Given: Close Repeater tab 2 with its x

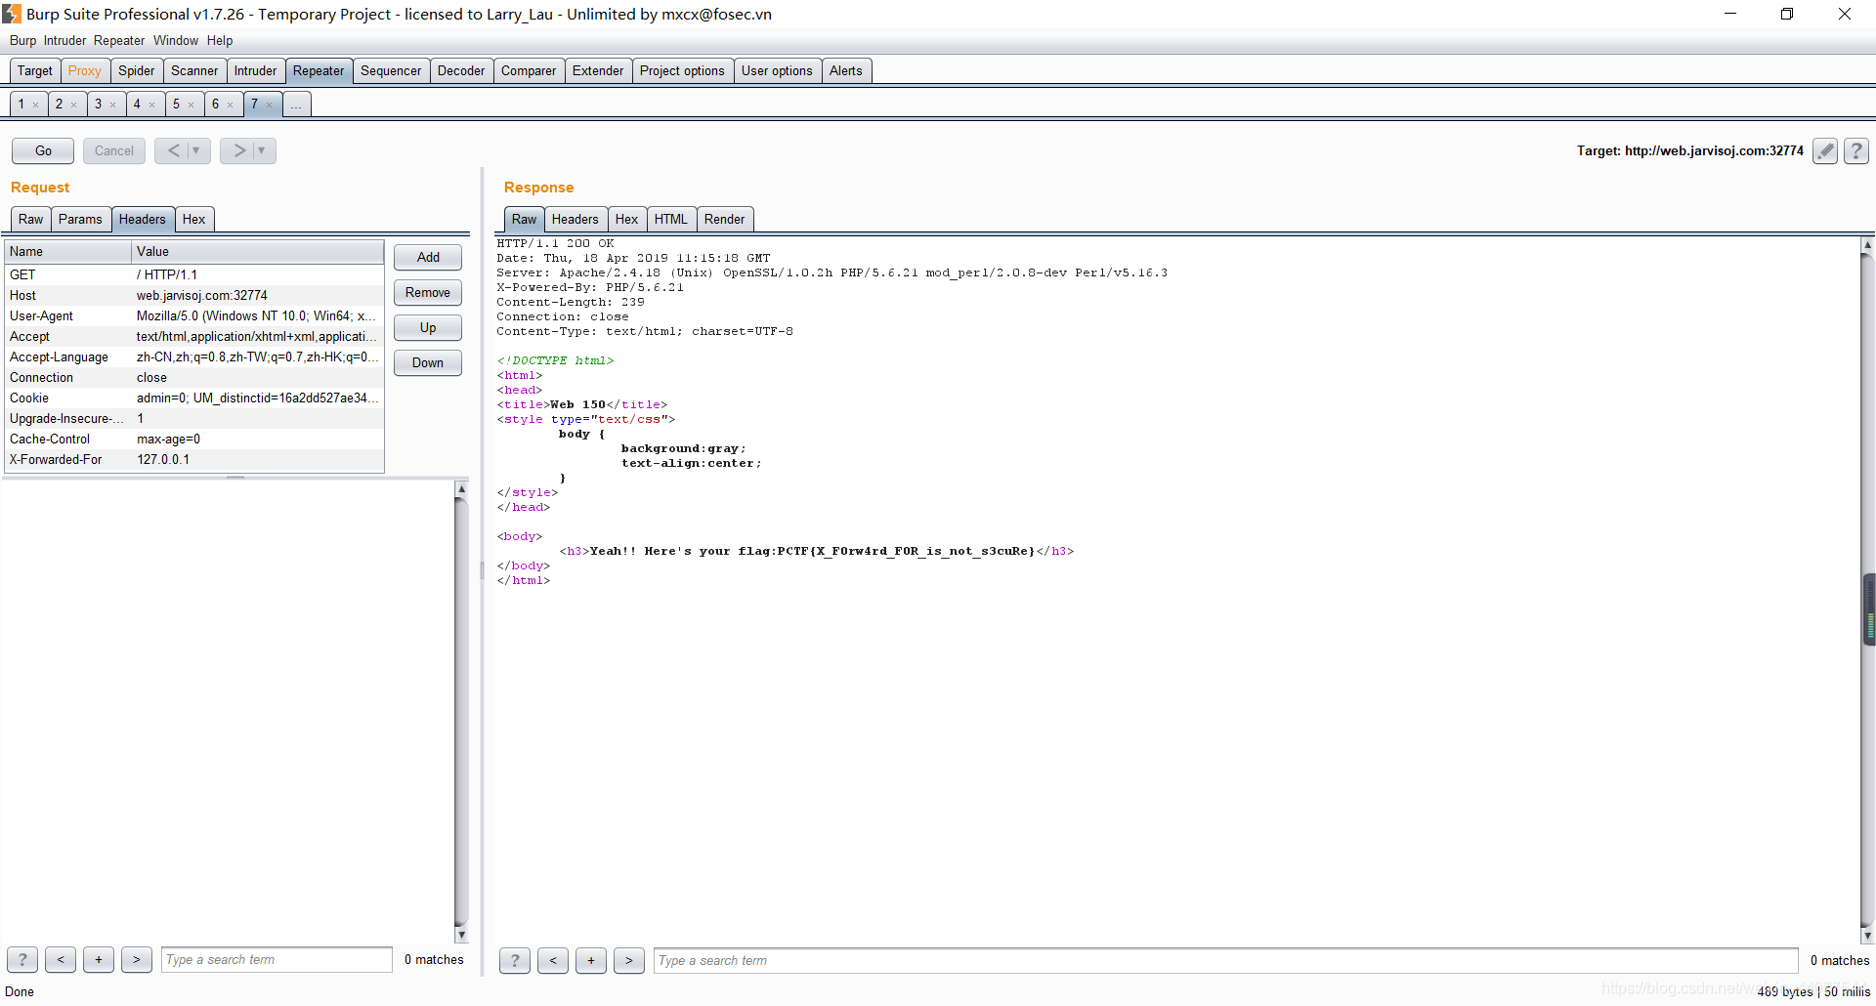Looking at the screenshot, I should [74, 105].
